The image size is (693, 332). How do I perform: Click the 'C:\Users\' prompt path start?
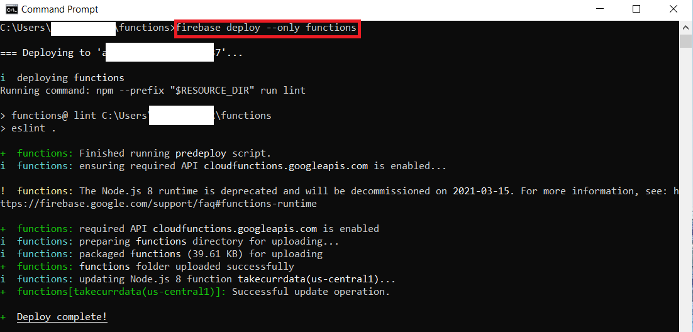pos(25,28)
